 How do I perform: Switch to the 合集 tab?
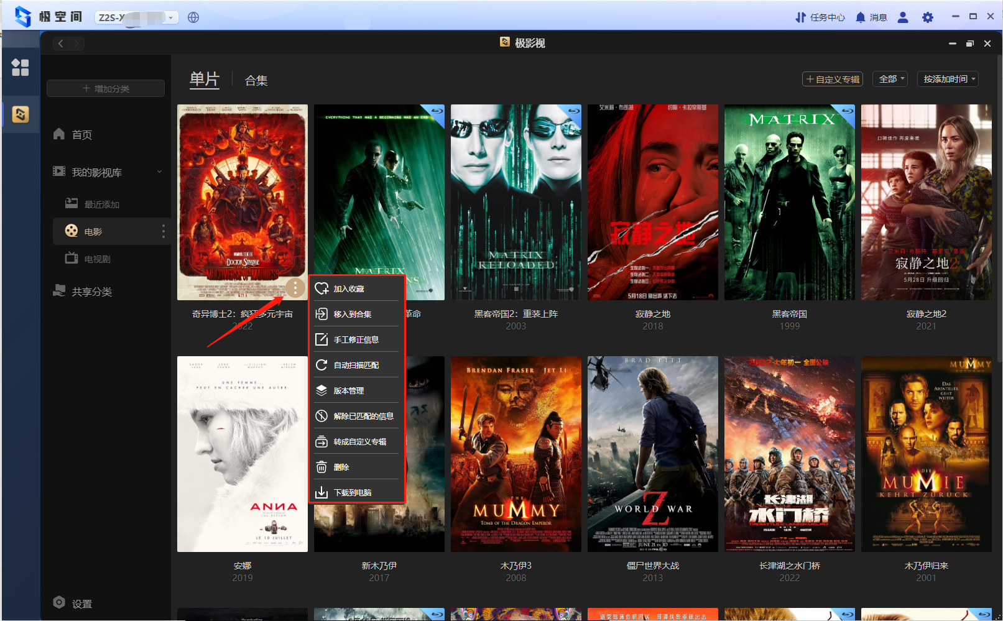(x=256, y=80)
